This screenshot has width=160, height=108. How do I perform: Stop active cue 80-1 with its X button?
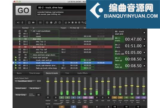coord(144,39)
